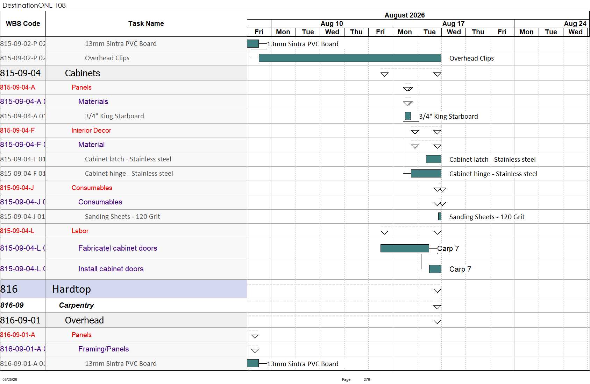
Task: Select the Carpentry task name
Action: click(x=77, y=305)
